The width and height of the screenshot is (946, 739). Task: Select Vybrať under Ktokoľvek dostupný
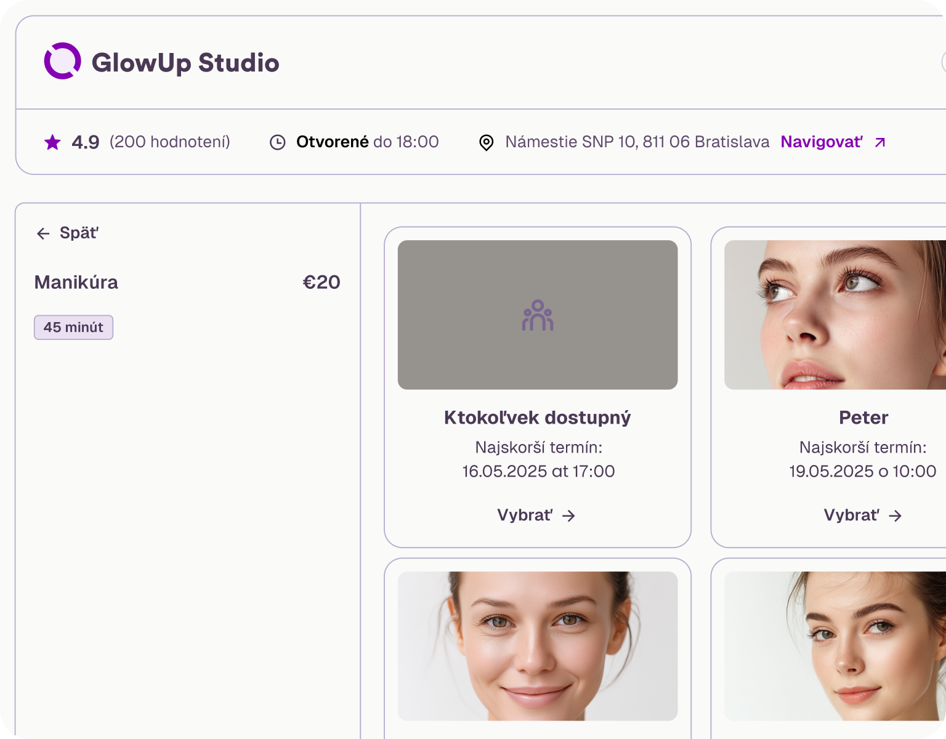coord(525,515)
